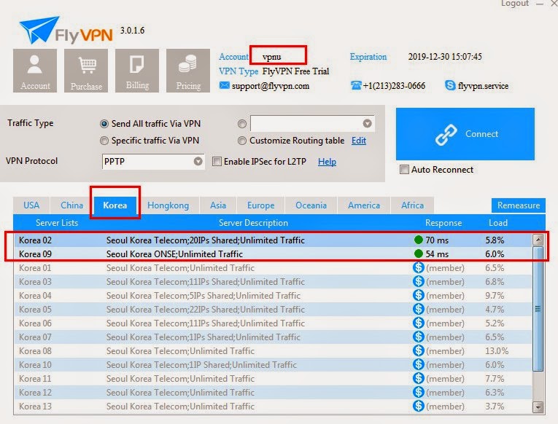The height and width of the screenshot is (424, 558).
Task: Switch to the America server tab
Action: point(364,205)
